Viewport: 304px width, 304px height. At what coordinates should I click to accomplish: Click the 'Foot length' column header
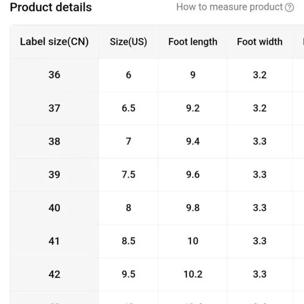pyautogui.click(x=192, y=42)
